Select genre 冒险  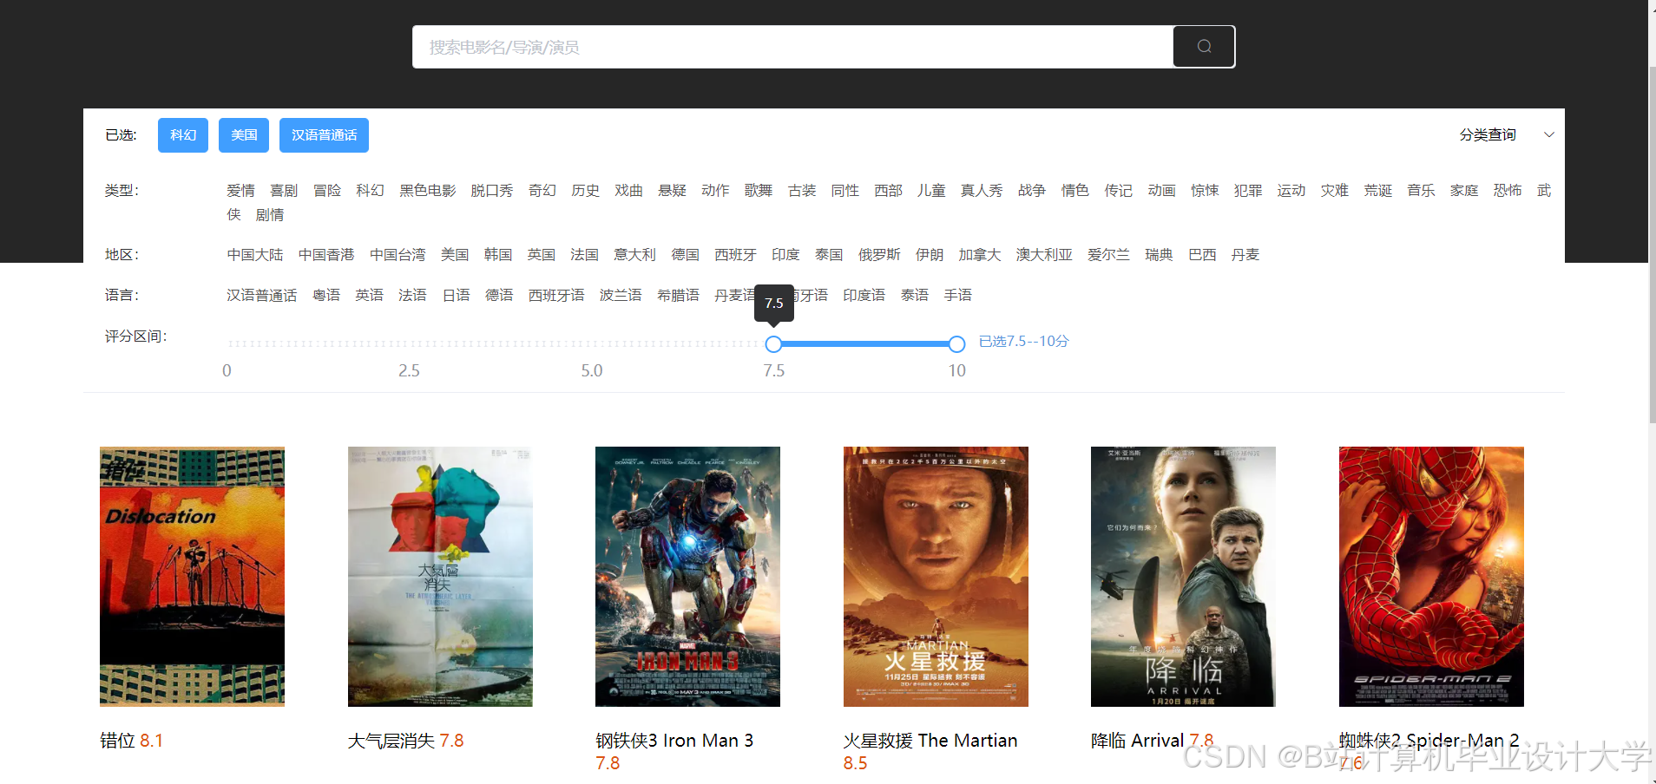[x=327, y=191]
